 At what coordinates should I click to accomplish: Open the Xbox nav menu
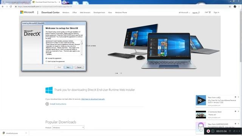[110, 12]
